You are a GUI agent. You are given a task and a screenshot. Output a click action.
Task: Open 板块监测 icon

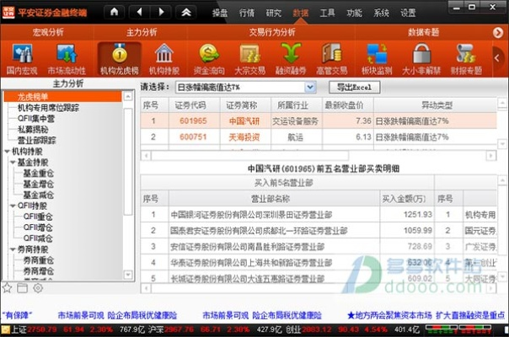[377, 60]
